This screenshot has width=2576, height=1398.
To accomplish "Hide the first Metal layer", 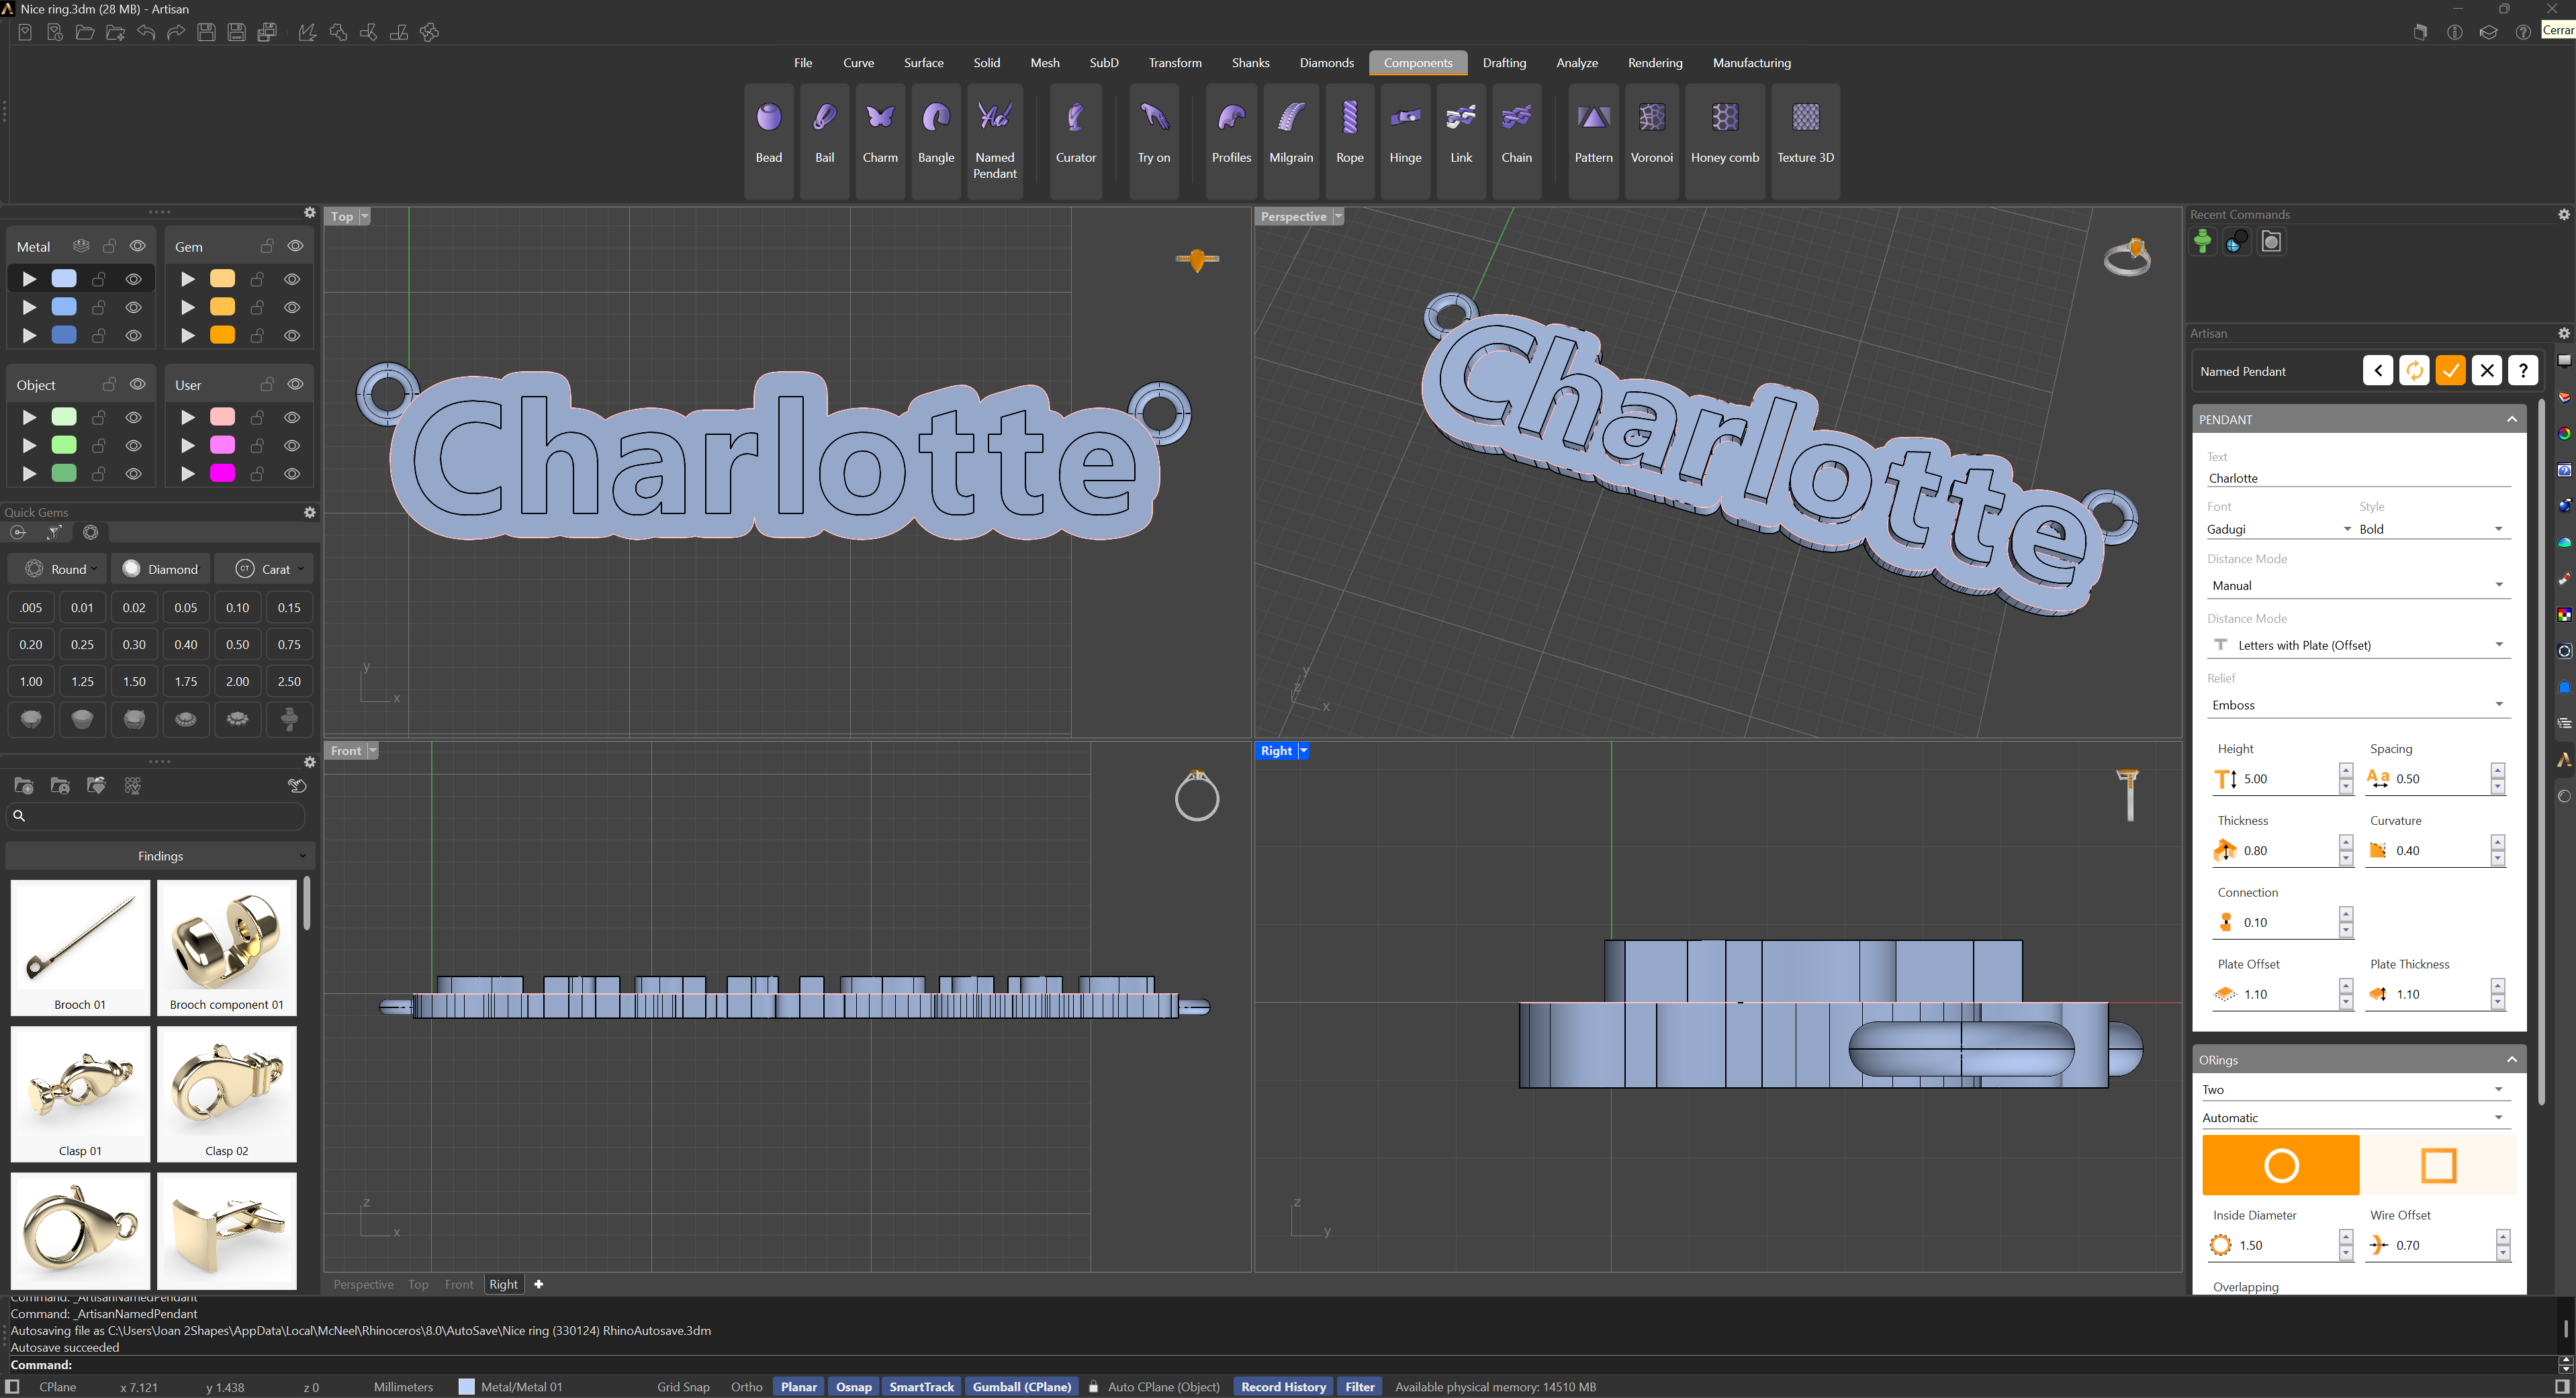I will point(133,279).
